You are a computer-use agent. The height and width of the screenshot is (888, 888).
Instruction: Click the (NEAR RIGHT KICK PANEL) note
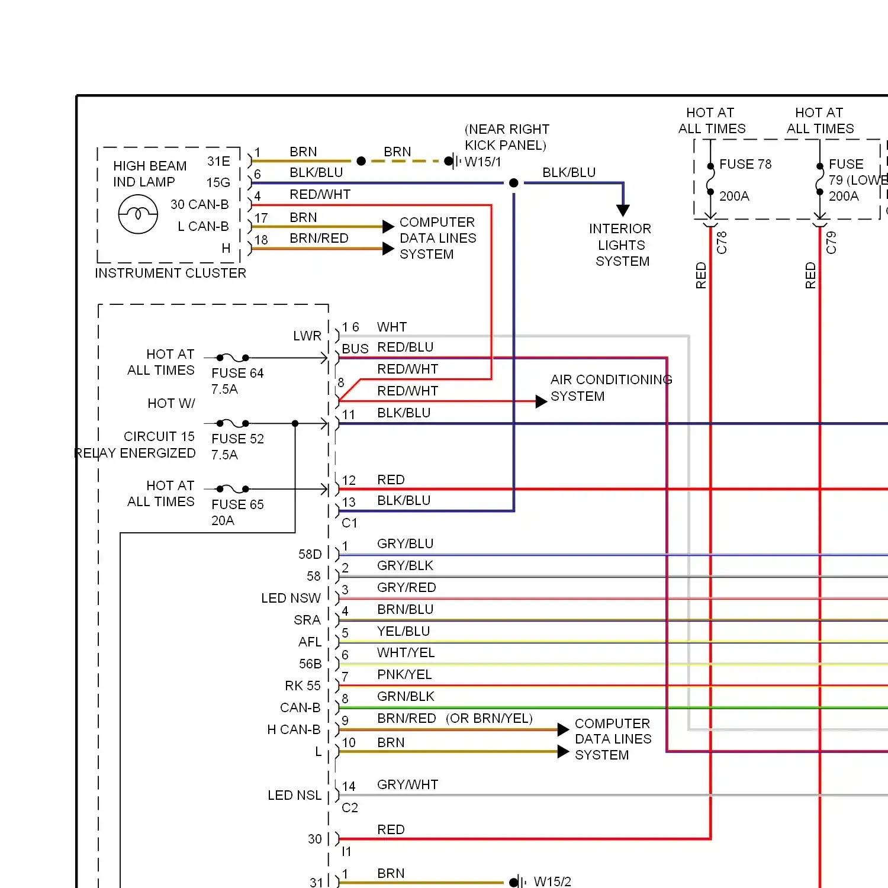507,137
